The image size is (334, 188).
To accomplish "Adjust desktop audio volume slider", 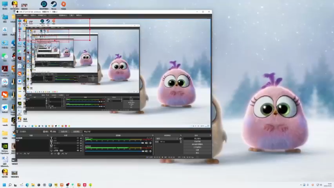I will (114, 151).
